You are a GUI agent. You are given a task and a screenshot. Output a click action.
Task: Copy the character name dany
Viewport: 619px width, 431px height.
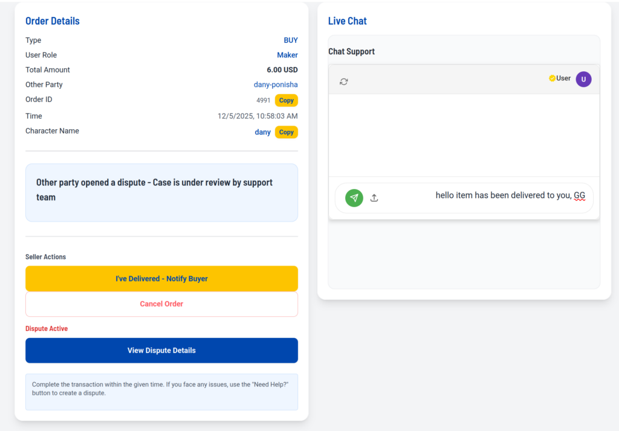pyautogui.click(x=287, y=132)
